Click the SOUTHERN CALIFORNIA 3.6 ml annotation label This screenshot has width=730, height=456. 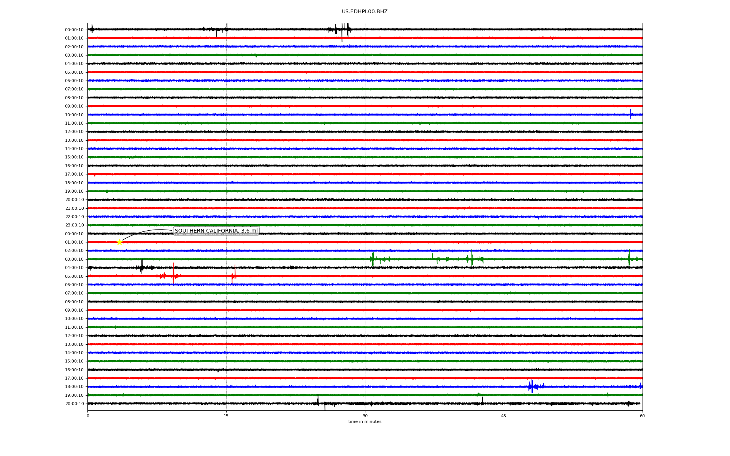click(x=216, y=231)
